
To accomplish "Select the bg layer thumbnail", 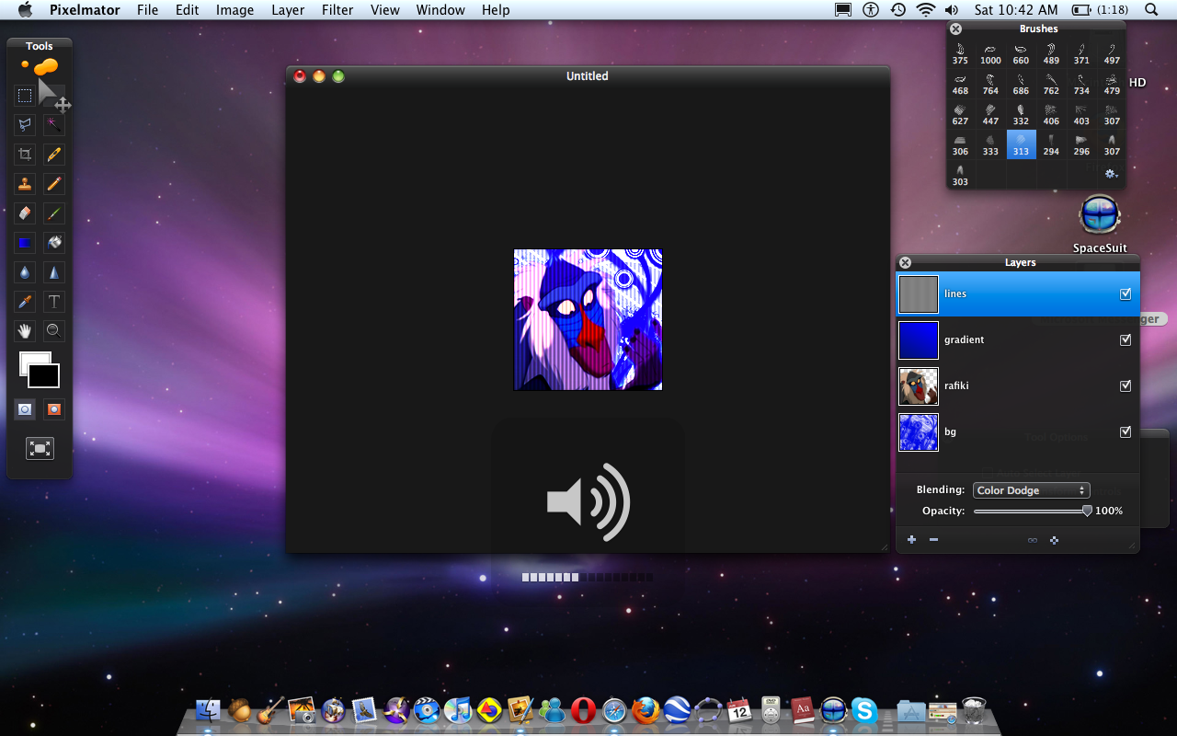I will point(919,432).
